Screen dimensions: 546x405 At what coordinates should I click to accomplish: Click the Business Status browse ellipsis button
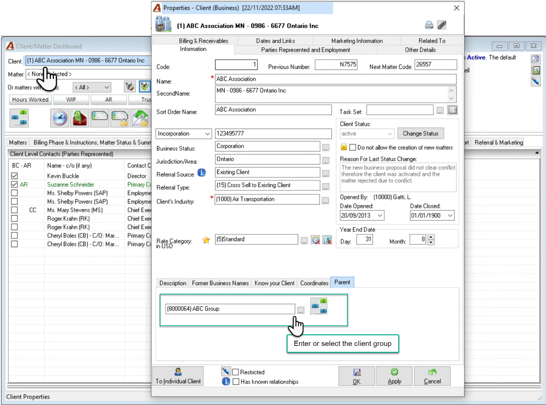[326, 148]
